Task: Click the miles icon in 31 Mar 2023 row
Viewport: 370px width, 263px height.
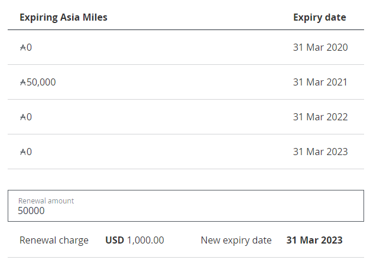Action: pyautogui.click(x=23, y=152)
